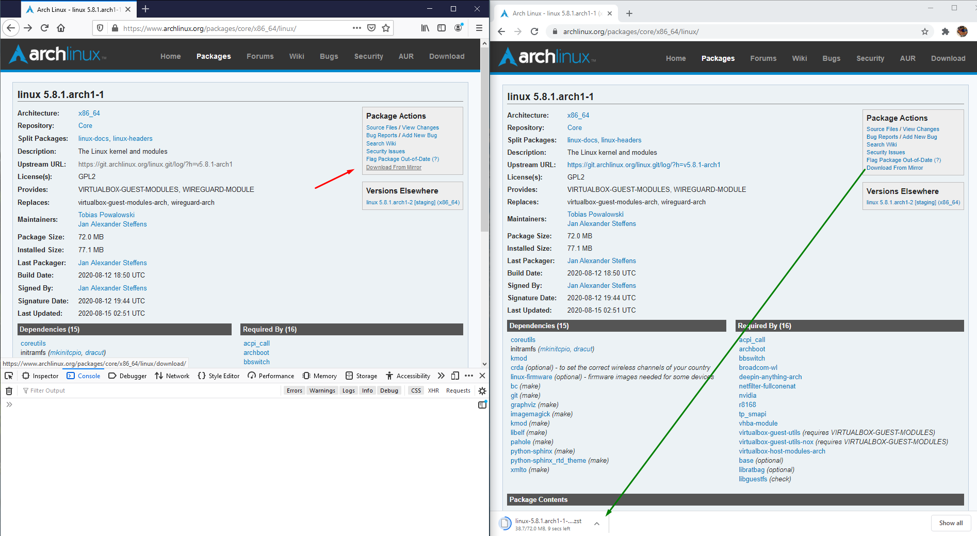Open console settings gear
977x536 pixels.
pos(482,391)
